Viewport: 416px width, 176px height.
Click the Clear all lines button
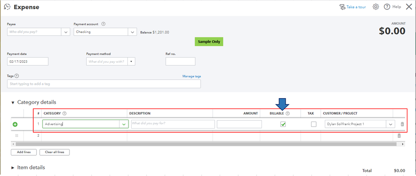(x=55, y=152)
